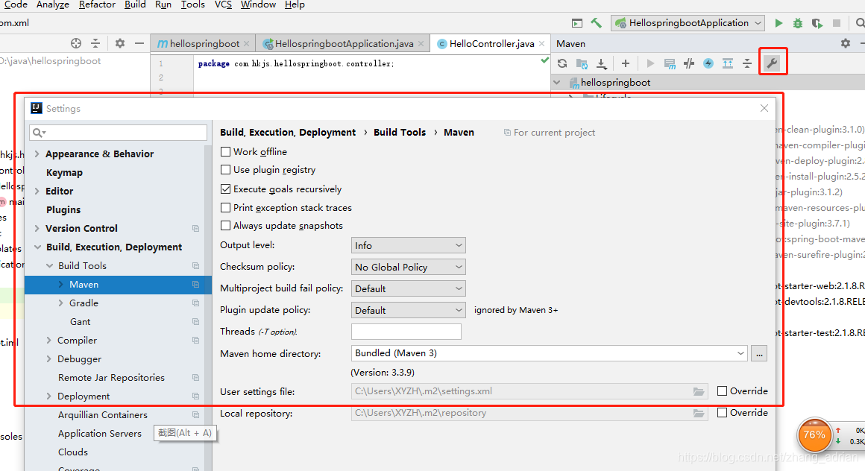Click the Build Project hammer icon
Viewport: 865px width, 471px height.
(596, 23)
